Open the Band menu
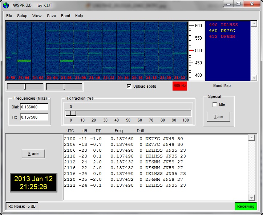Viewport: 263px width, 215px height. [65, 16]
